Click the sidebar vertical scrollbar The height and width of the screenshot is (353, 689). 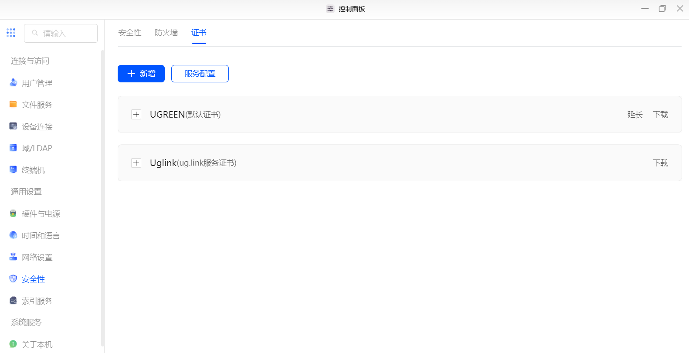[102, 198]
